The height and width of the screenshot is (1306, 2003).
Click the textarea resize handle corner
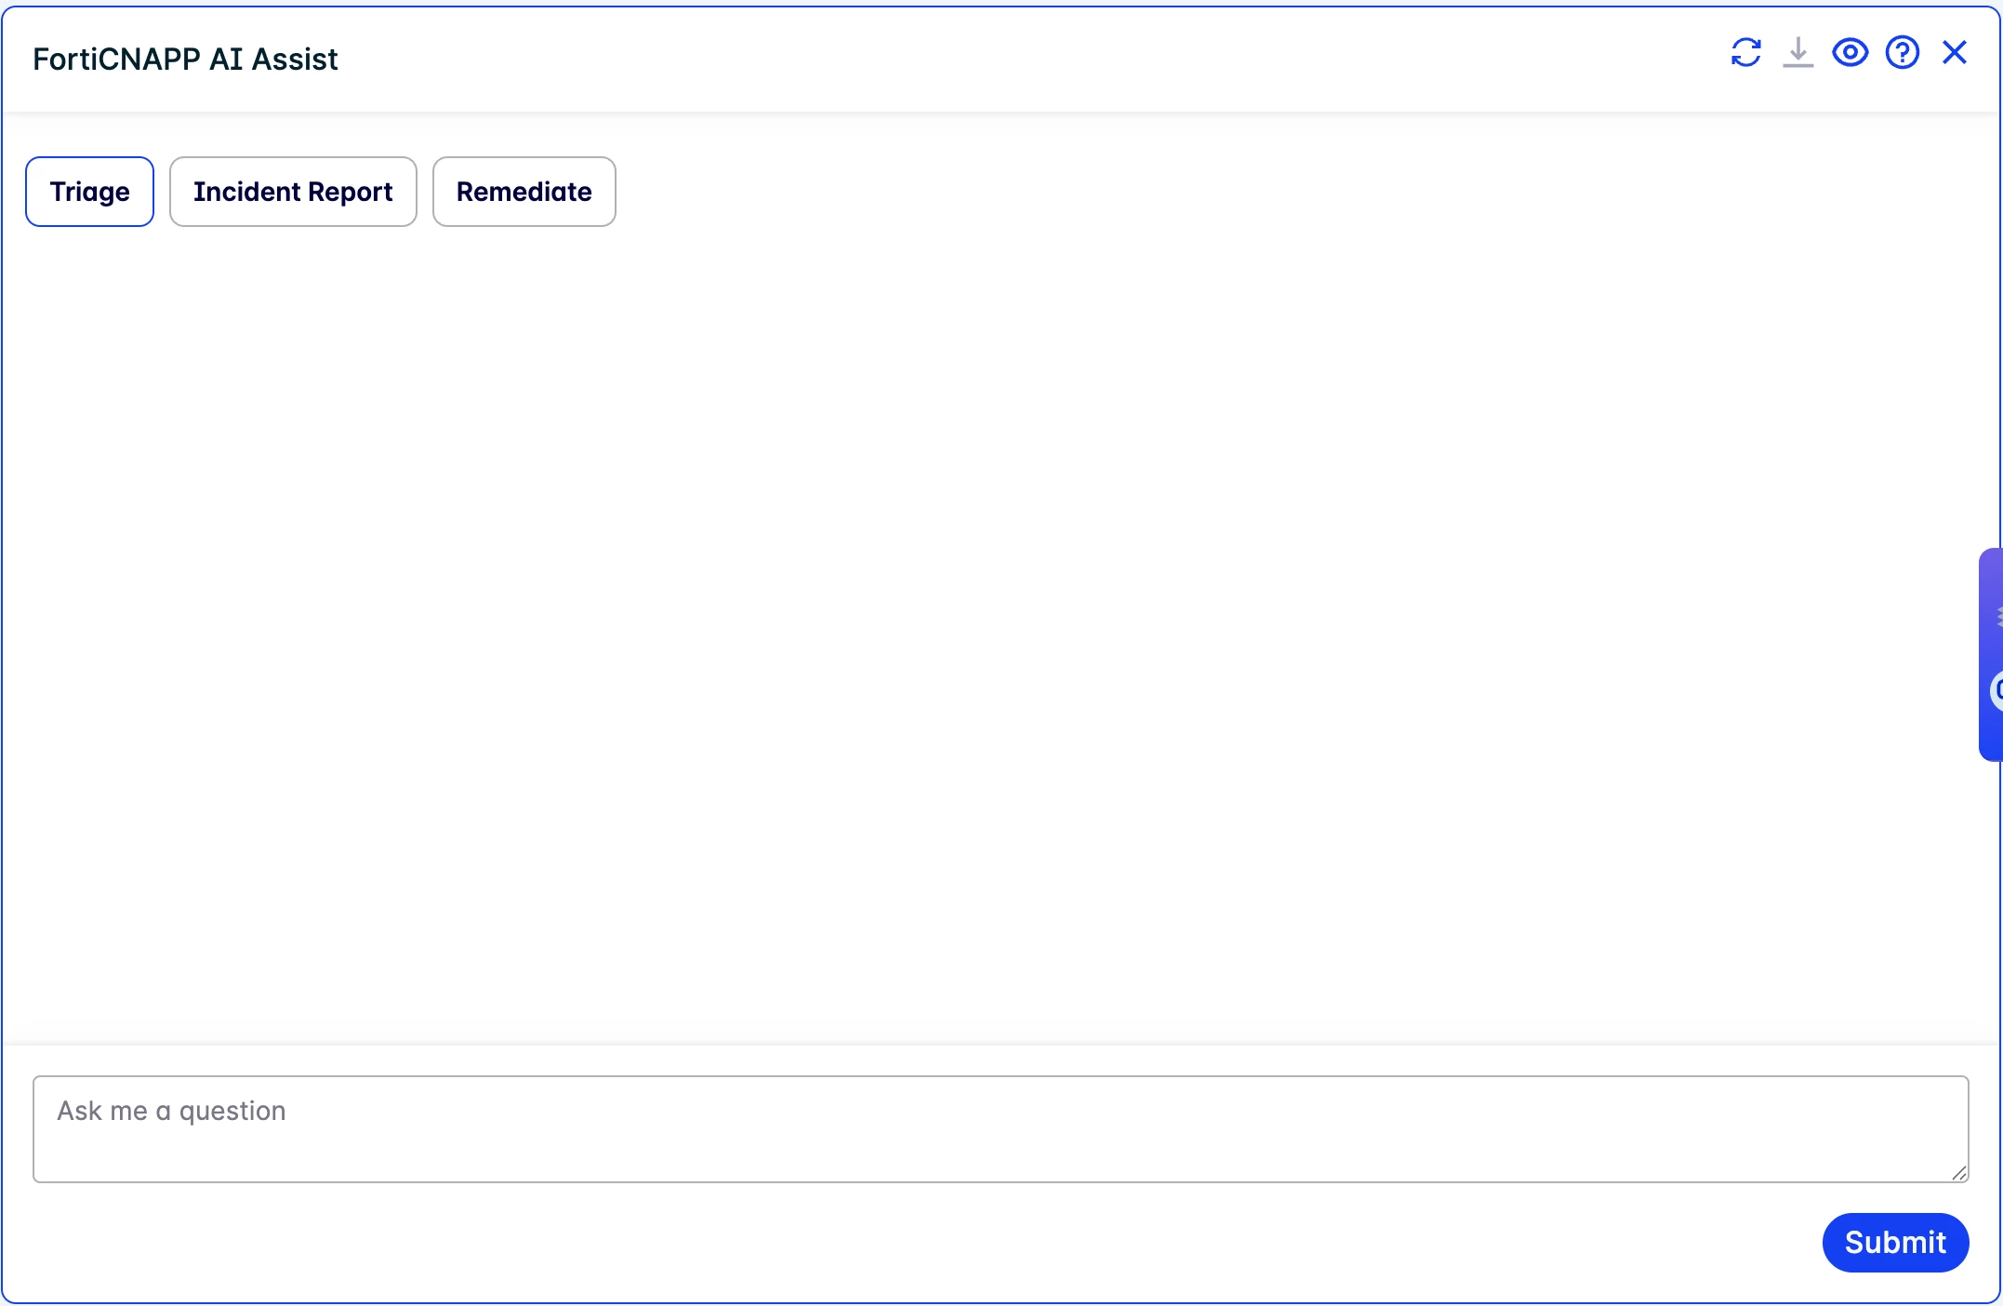(x=1958, y=1173)
